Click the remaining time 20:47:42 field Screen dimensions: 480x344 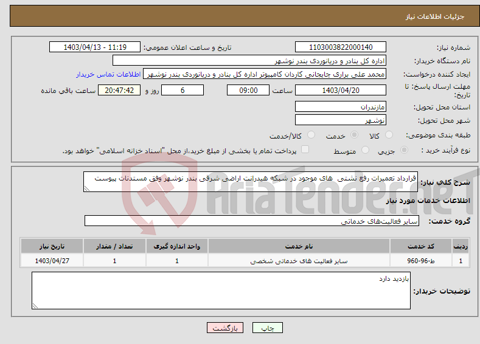119,90
